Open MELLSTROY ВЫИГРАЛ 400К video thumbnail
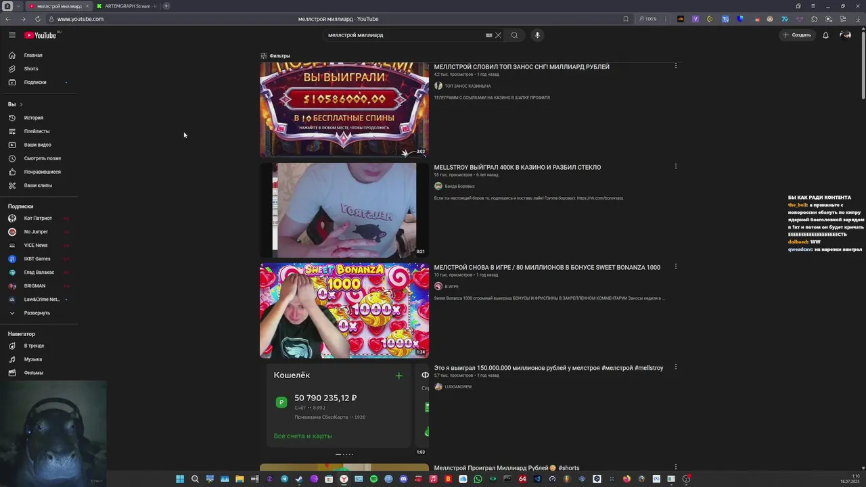 pyautogui.click(x=344, y=210)
